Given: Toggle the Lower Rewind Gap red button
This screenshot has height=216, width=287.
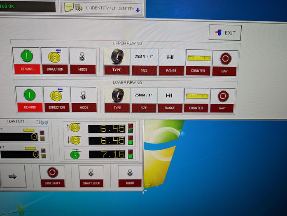Looking at the screenshot, I should 223,96.
